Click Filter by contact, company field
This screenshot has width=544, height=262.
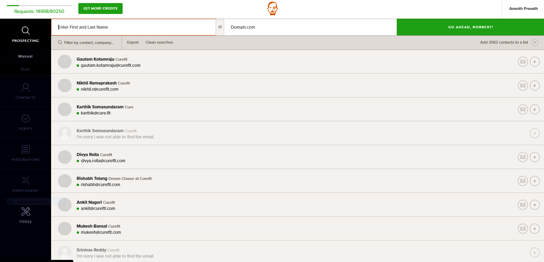coord(87,43)
